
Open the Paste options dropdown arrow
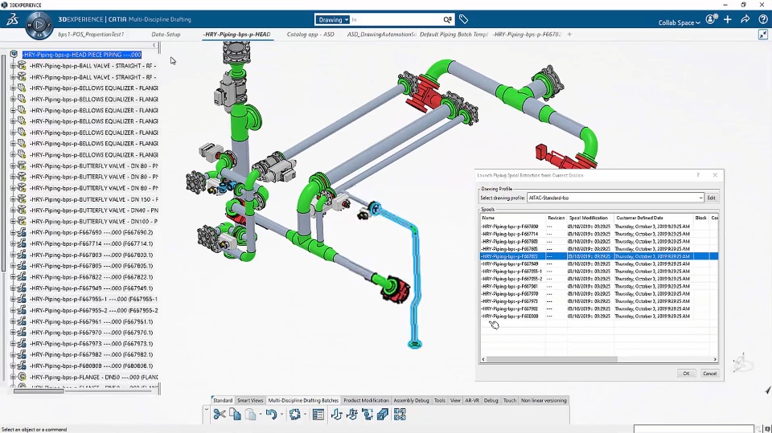pyautogui.click(x=261, y=415)
